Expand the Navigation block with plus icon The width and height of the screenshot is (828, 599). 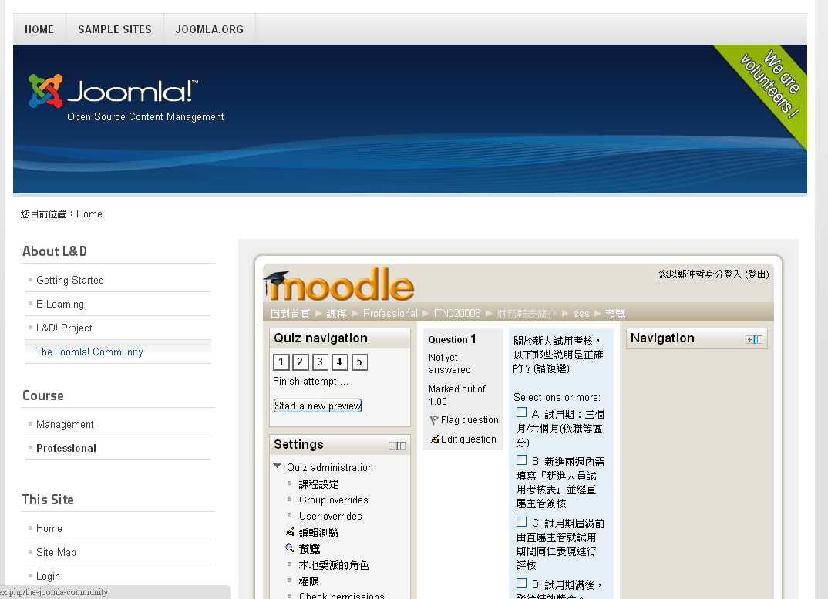point(749,339)
